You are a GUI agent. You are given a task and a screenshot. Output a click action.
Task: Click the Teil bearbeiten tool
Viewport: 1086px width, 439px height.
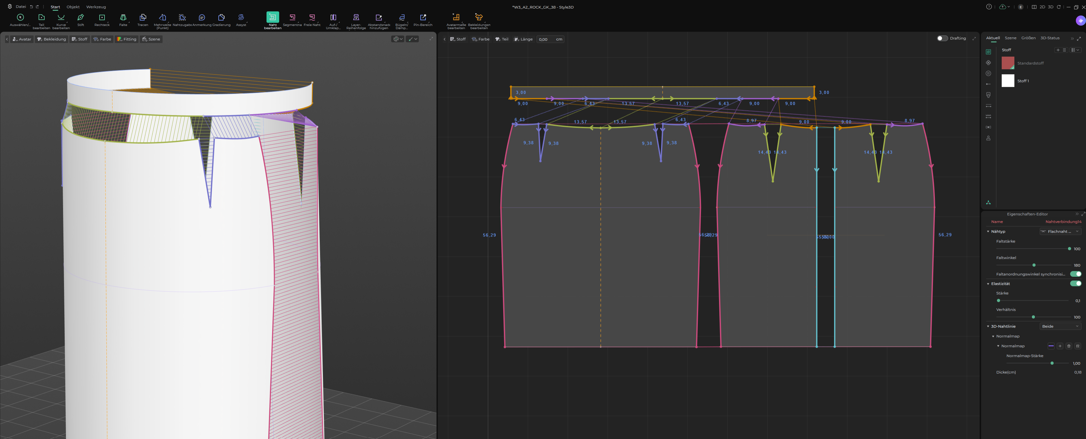point(41,21)
